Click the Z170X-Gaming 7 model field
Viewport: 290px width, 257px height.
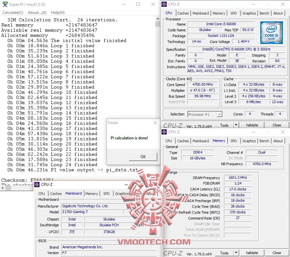tap(92, 212)
